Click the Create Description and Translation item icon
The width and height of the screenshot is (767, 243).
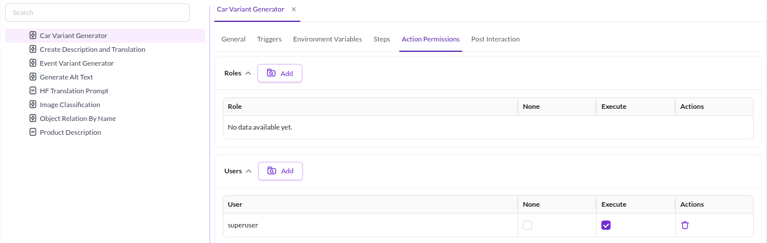coord(33,50)
